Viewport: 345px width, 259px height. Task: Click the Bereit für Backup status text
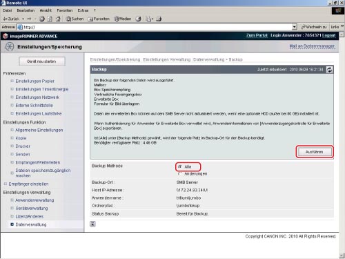[x=193, y=214]
